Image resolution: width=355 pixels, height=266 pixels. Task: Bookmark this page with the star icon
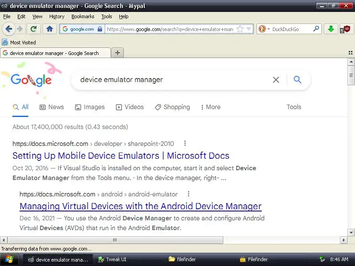(240, 29)
